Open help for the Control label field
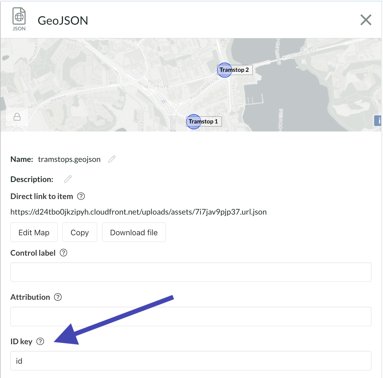 pyautogui.click(x=63, y=253)
